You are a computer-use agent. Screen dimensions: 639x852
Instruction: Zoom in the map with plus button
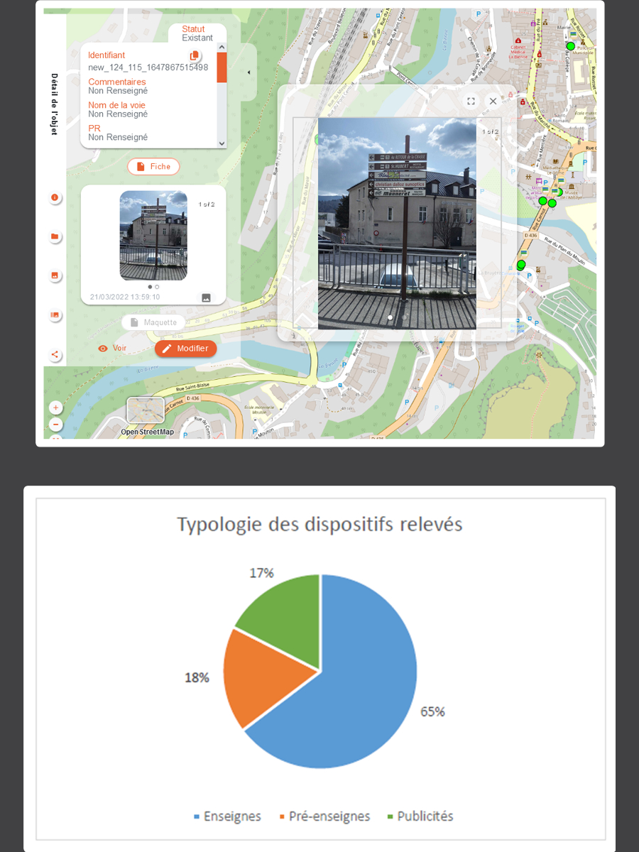pyautogui.click(x=55, y=408)
